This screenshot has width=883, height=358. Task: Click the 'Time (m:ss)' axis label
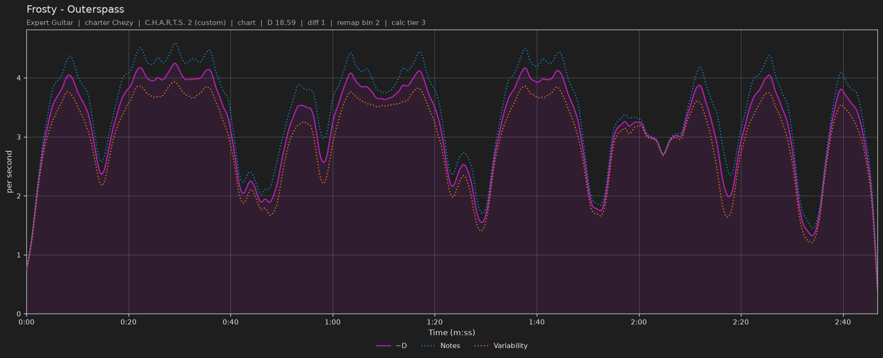(452, 333)
